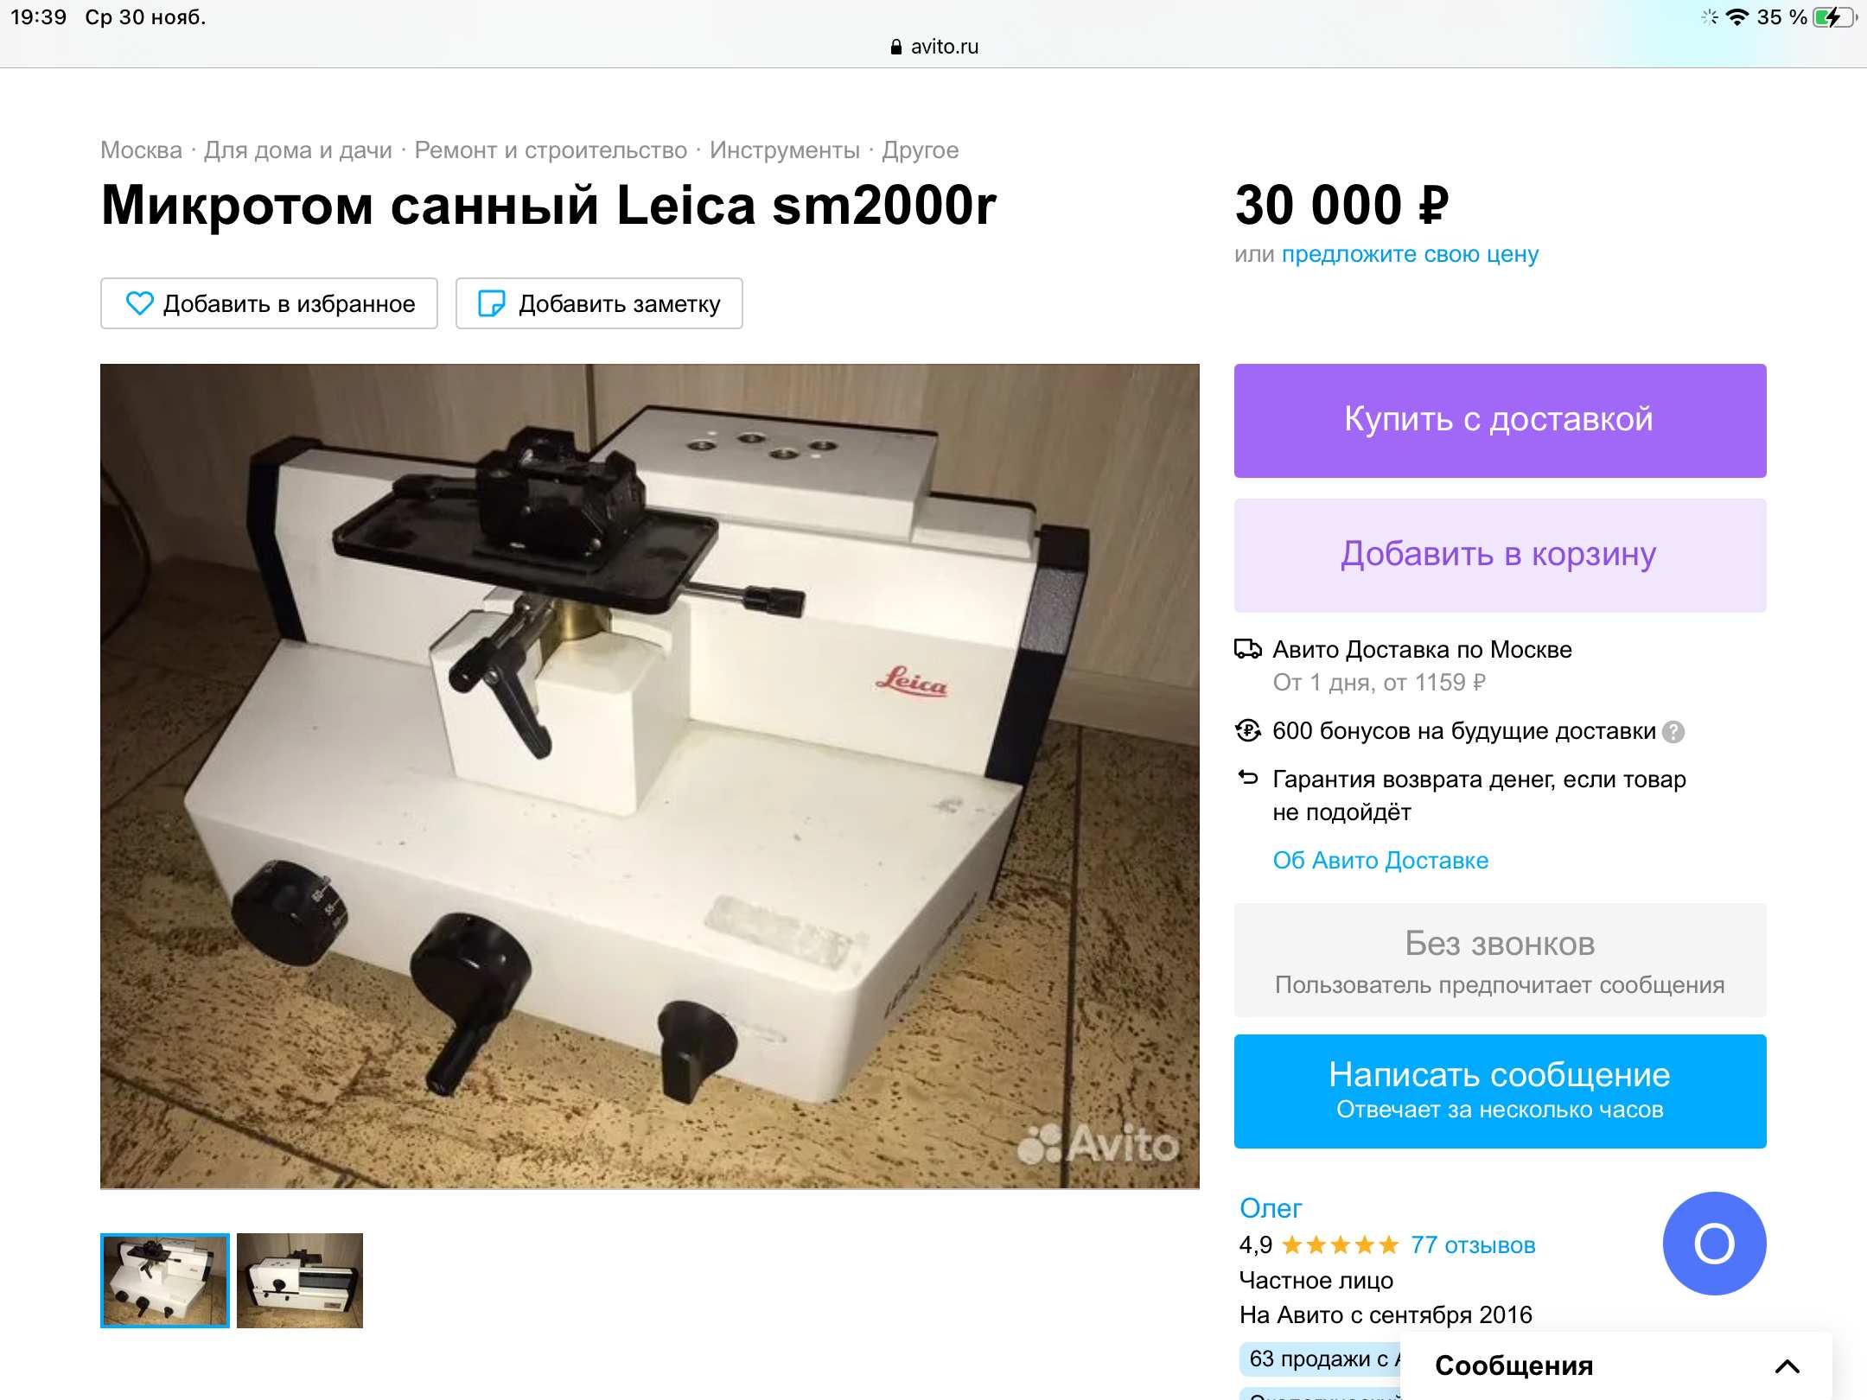Click the Купить с доставкой button
Viewport: 1867px width, 1400px height.
point(1500,421)
